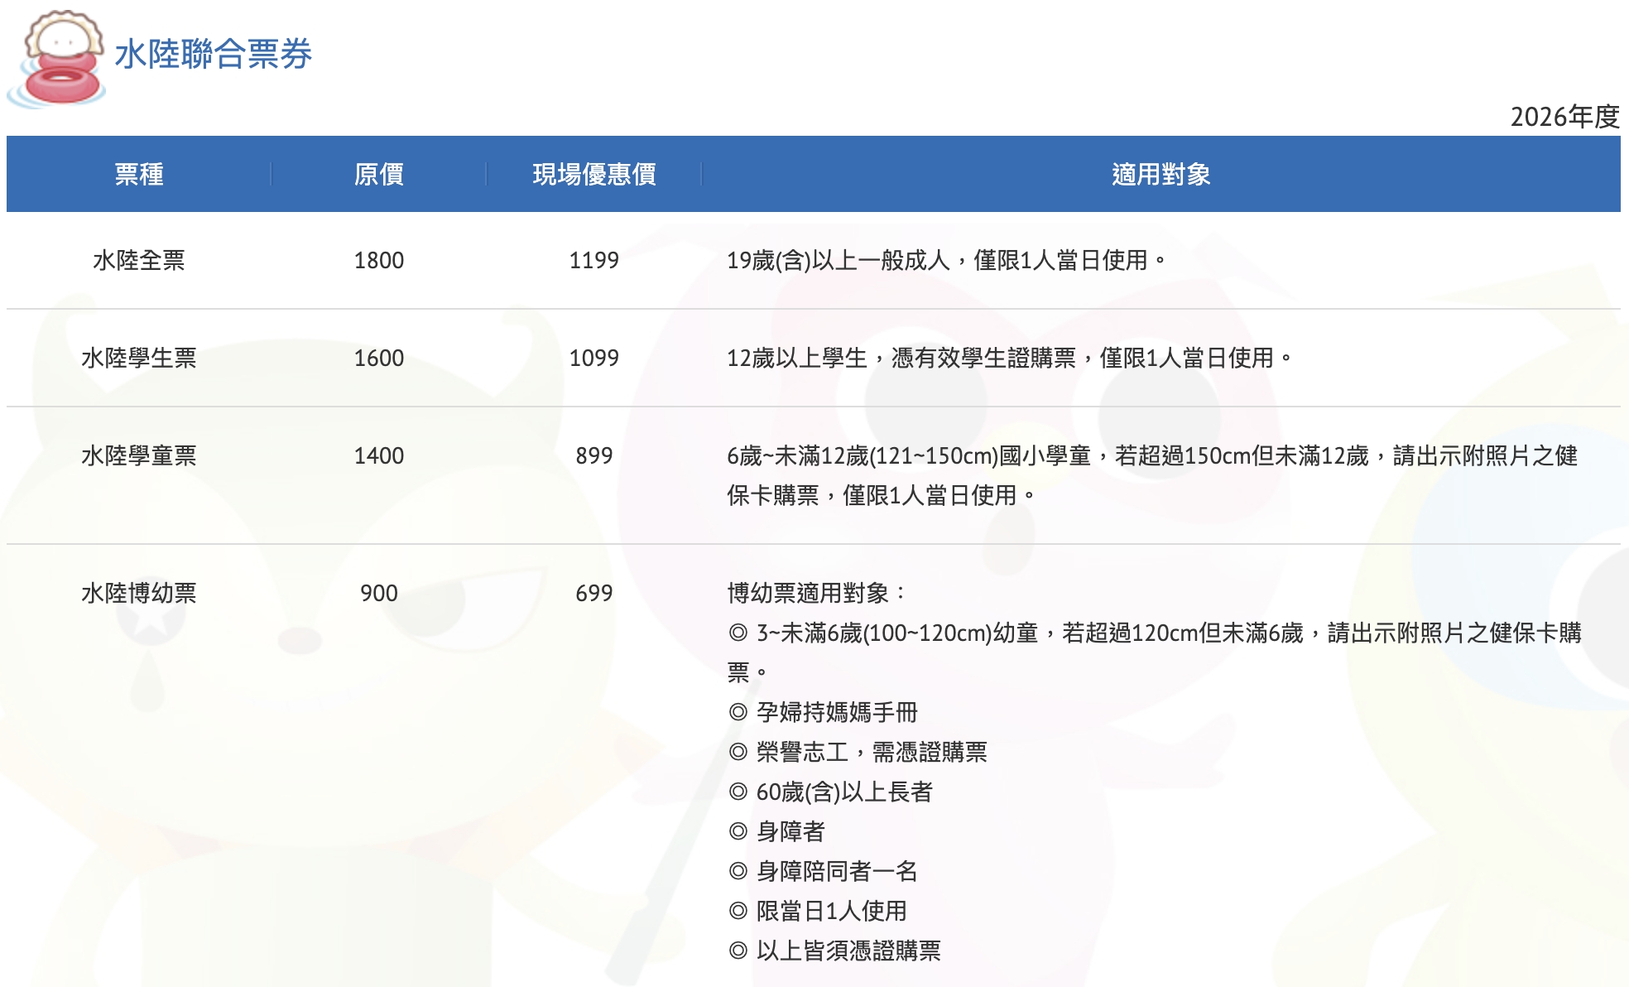
Task: Click the 孕婦持媽媽手冊 item
Action: pos(824,713)
